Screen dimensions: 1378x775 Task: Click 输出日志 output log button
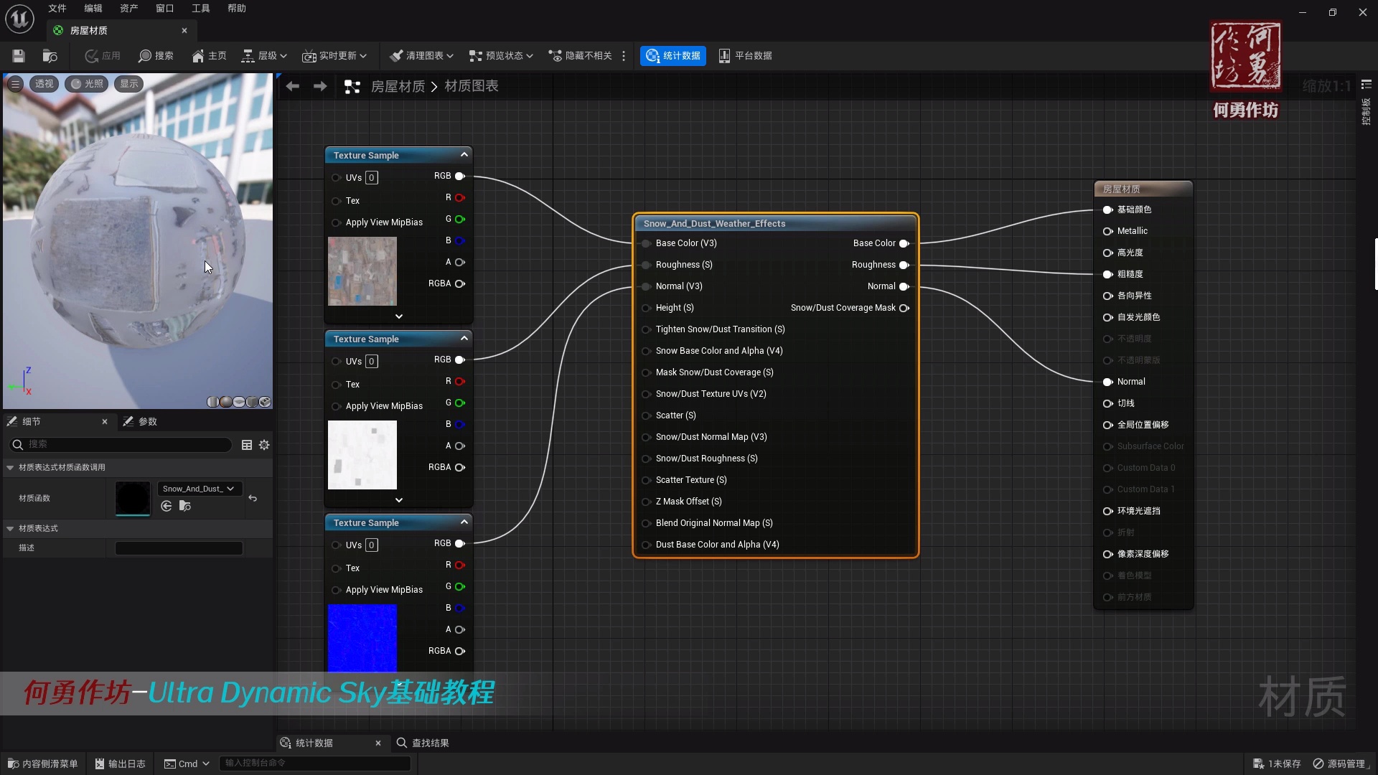(120, 764)
